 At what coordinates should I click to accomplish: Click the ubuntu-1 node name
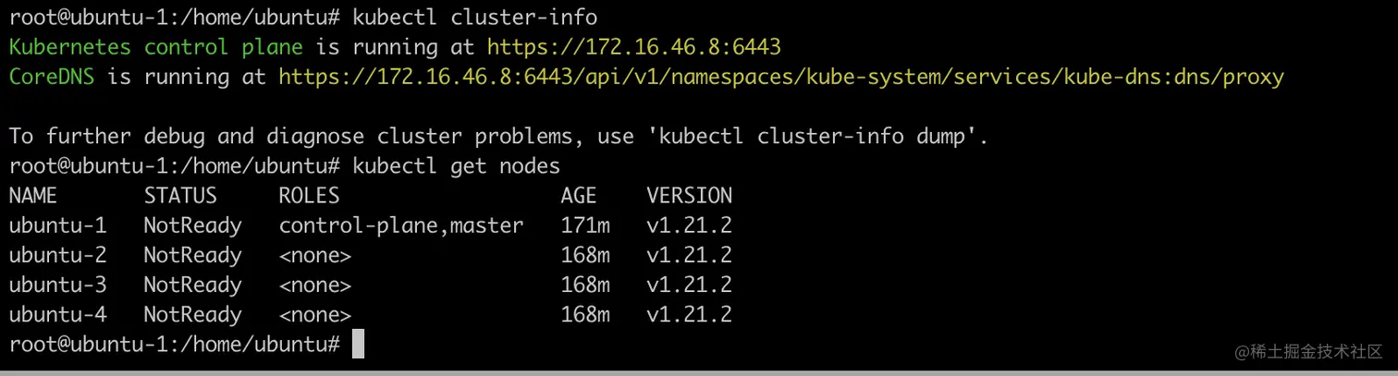pos(57,225)
